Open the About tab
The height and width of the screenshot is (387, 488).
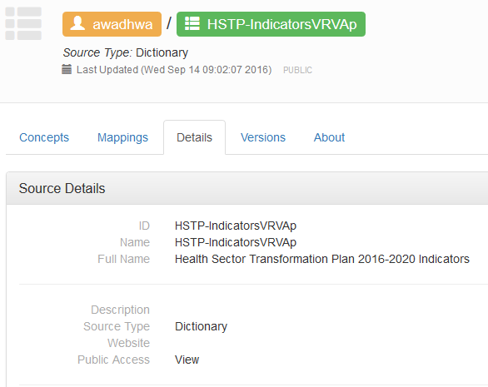329,137
